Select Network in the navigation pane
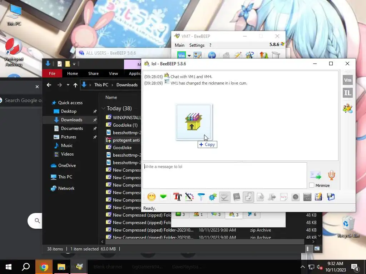This screenshot has width=366, height=274. click(x=66, y=188)
